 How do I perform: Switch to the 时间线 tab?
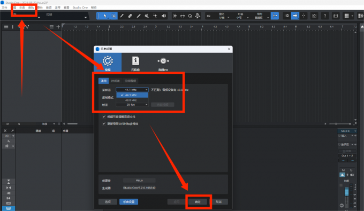click(116, 81)
